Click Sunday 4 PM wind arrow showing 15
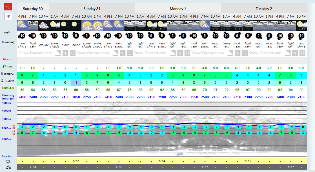 108,36
